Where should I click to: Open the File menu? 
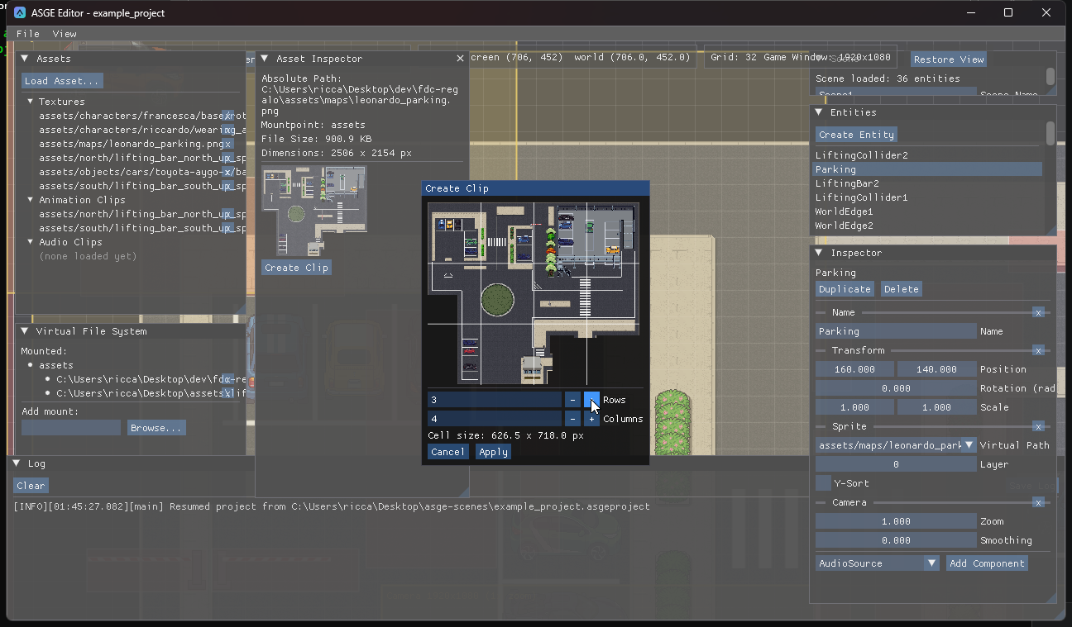click(x=28, y=34)
